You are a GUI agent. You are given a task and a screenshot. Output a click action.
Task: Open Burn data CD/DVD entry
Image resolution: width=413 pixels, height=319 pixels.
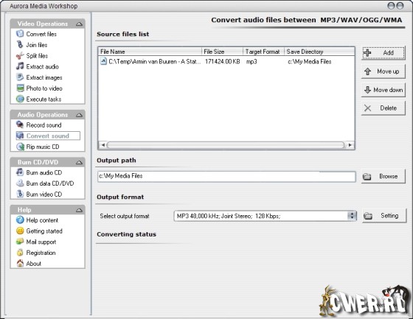pos(50,183)
